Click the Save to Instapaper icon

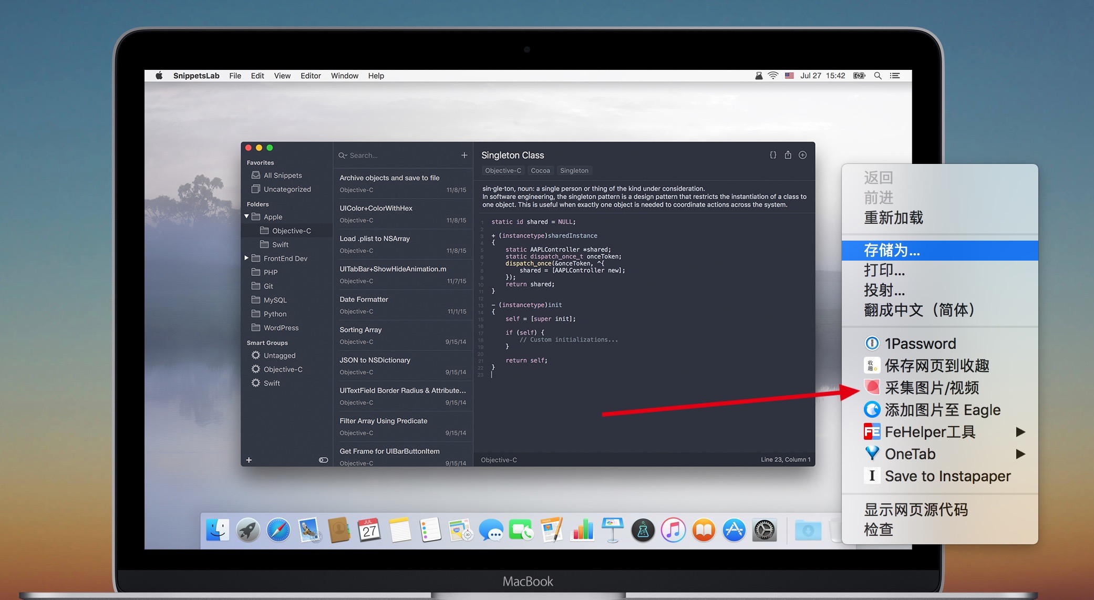point(872,475)
